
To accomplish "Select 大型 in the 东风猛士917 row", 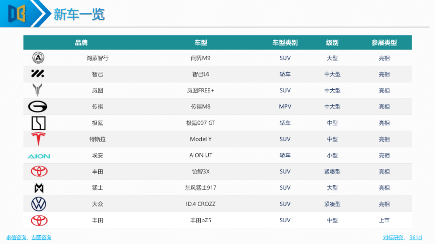I will pyautogui.click(x=332, y=188).
